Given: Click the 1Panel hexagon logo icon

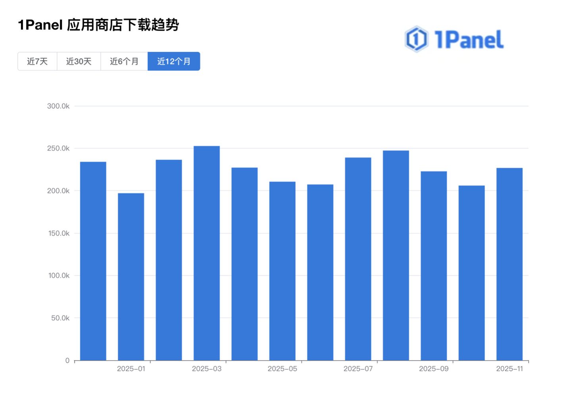Looking at the screenshot, I should pyautogui.click(x=416, y=39).
